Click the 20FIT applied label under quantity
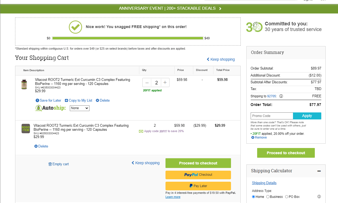The height and width of the screenshot is (203, 338). tap(152, 90)
